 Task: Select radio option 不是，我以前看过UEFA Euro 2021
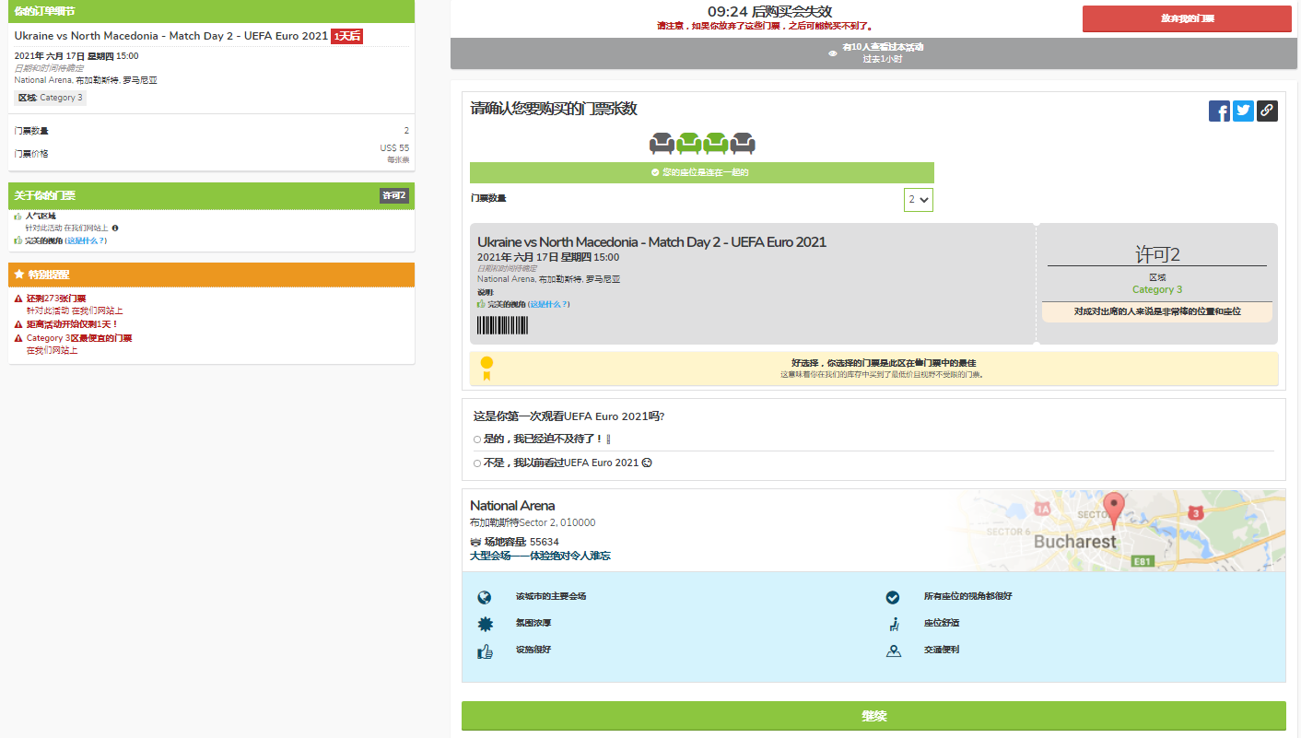tap(477, 463)
